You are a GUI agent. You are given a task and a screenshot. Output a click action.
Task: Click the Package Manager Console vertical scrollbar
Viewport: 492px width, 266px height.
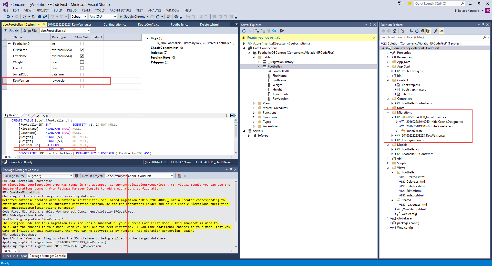pos(236,214)
